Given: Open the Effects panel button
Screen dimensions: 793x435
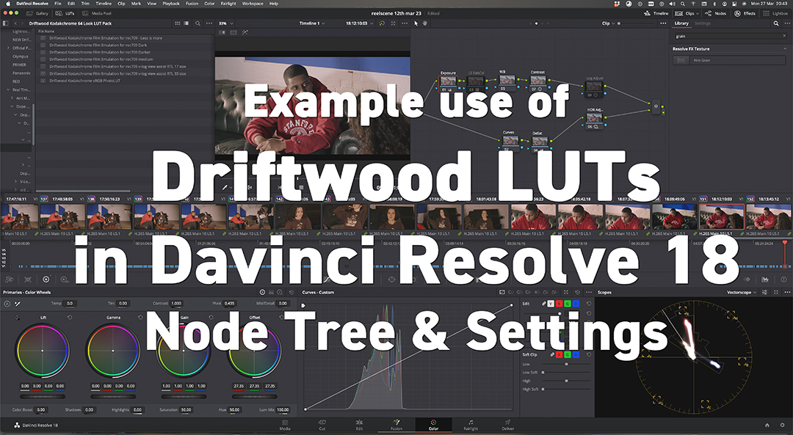Looking at the screenshot, I should (745, 13).
